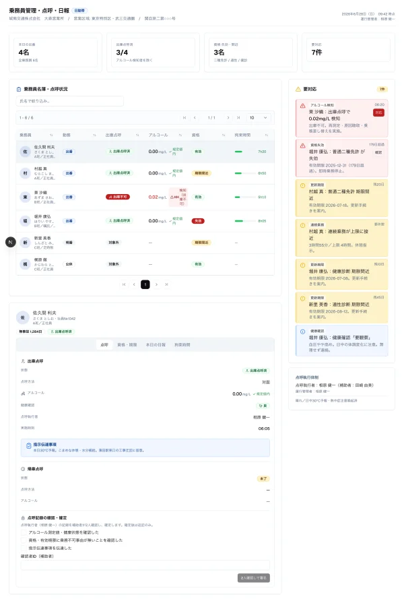Focus the 氏名で絞り込み search field

tap(70, 101)
